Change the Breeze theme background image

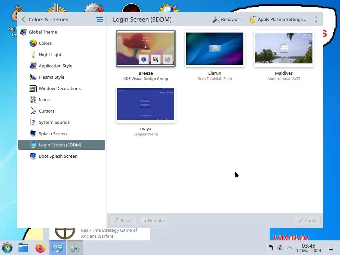pyautogui.click(x=155, y=59)
